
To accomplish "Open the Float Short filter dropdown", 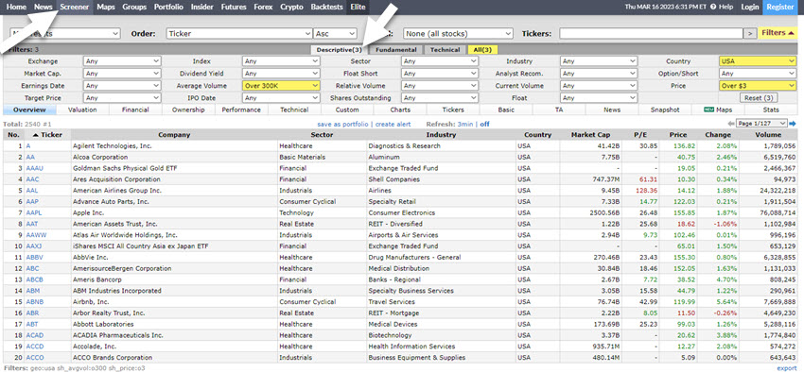I will (440, 73).
